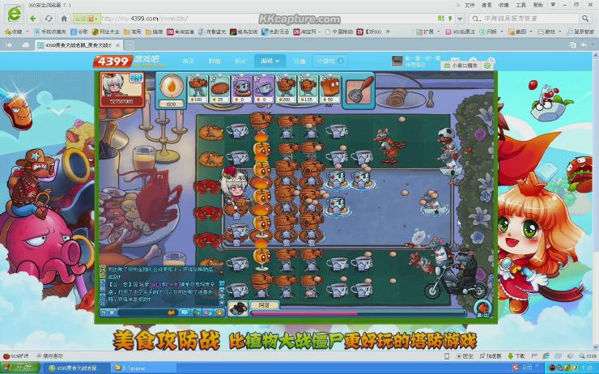This screenshot has height=374, width=599.
Task: Expand the 网银 dropdown arrow
Action: pyautogui.click(x=502, y=32)
